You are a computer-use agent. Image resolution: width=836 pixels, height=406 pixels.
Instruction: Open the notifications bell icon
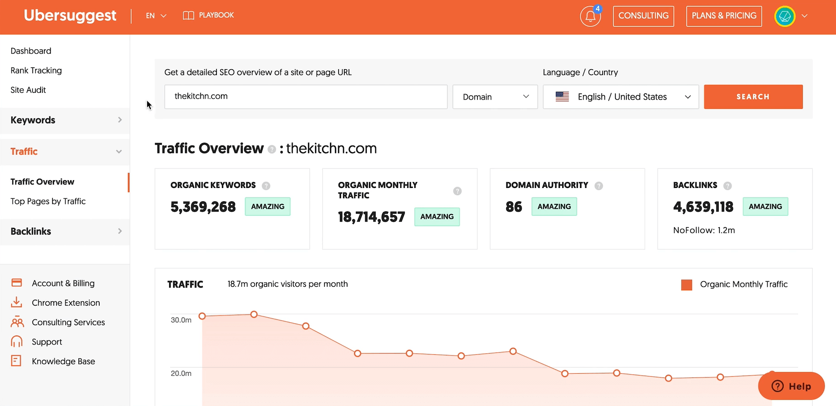590,16
